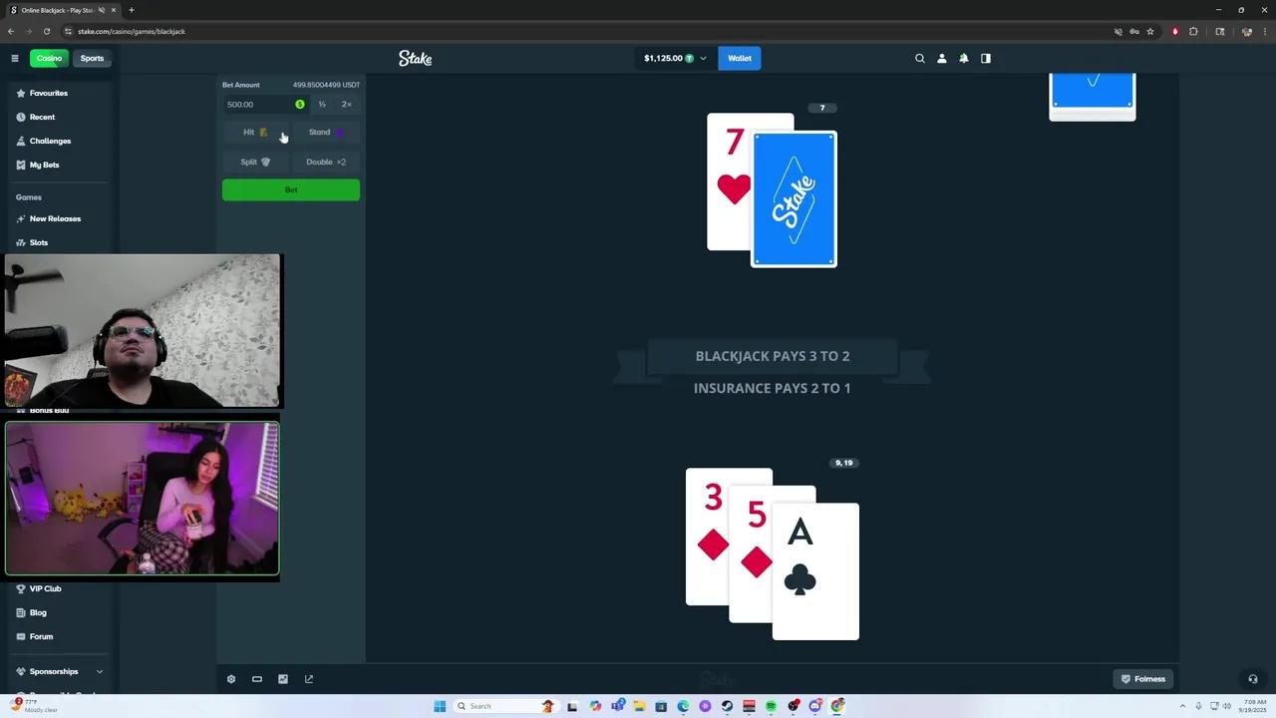
Task: Open Spotify from the taskbar
Action: [771, 706]
